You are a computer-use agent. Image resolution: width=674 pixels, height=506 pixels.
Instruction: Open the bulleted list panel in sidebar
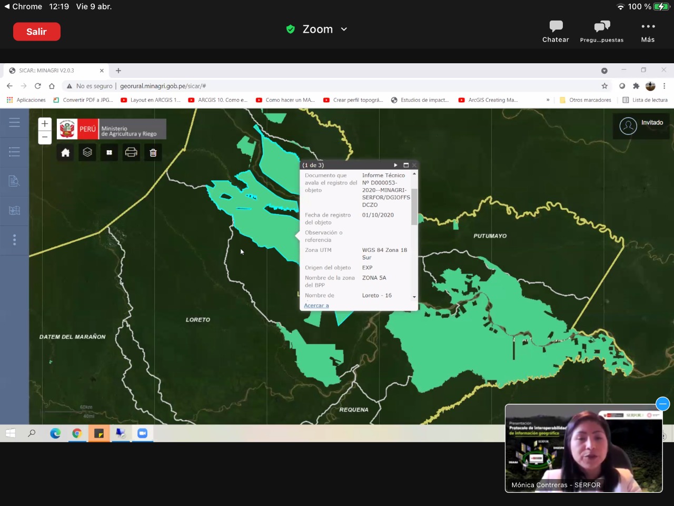click(14, 152)
